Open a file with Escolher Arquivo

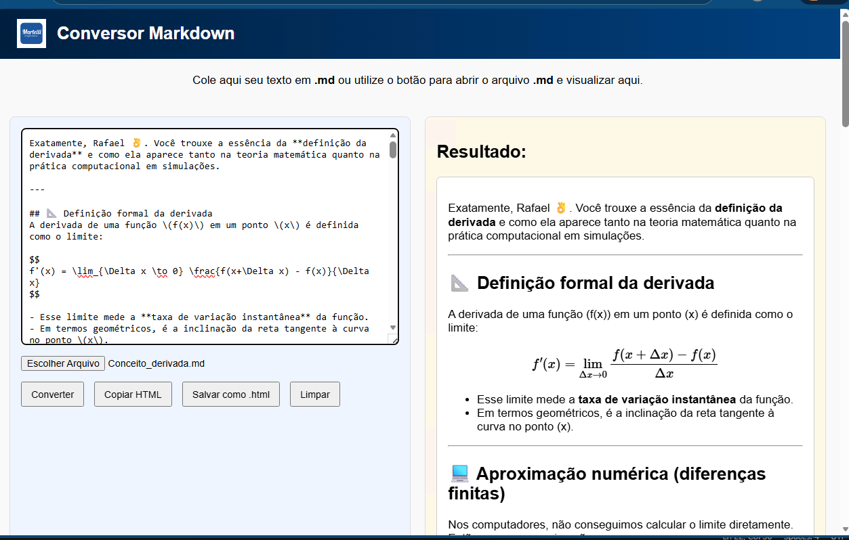pos(62,363)
